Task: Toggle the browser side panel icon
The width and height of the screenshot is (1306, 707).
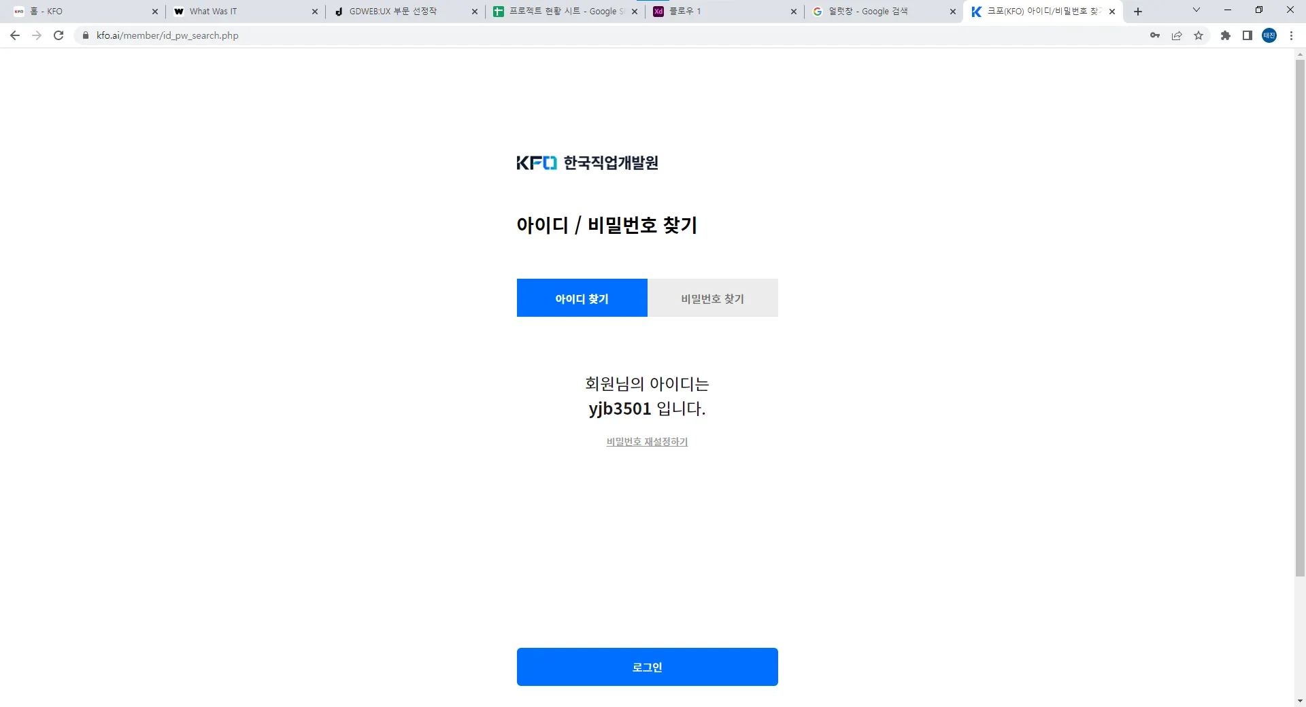Action: tap(1248, 35)
